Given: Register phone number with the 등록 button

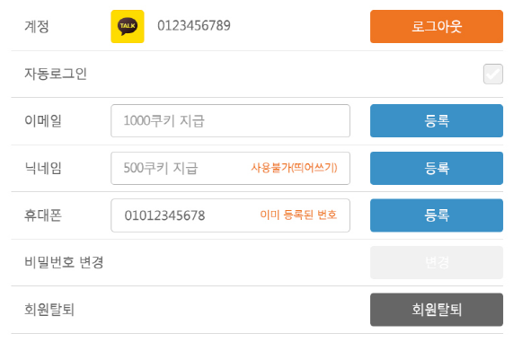Looking at the screenshot, I should 437,215.
